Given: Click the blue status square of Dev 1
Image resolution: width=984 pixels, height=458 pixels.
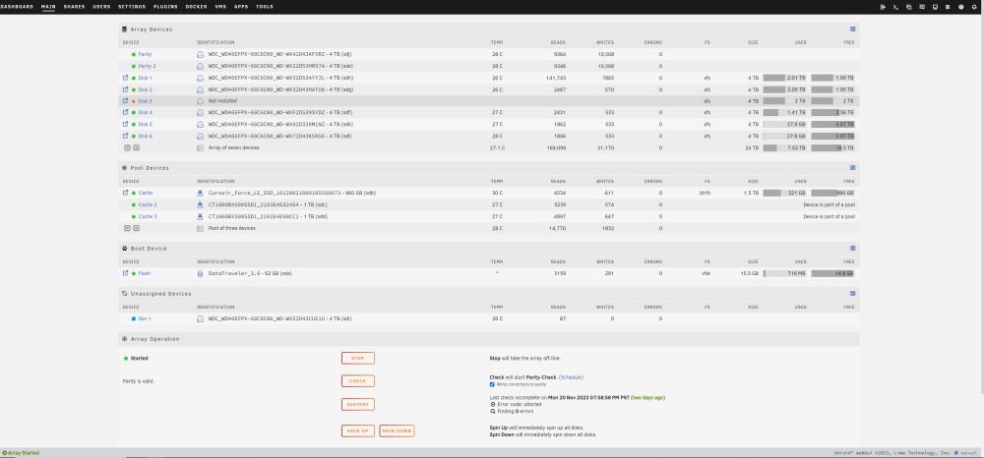Looking at the screenshot, I should [134, 318].
